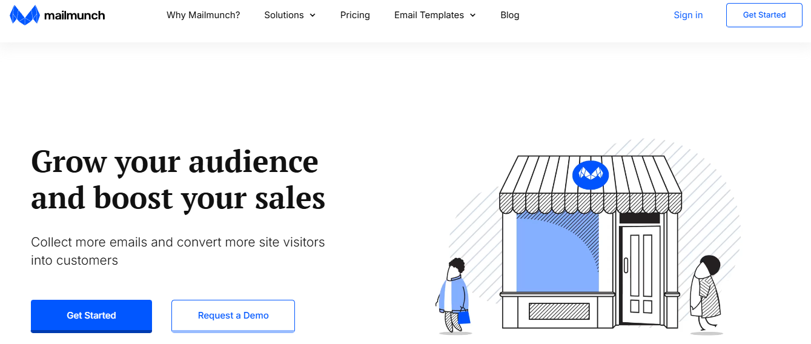811x344 pixels.
Task: Open the Why Mailmunch? page
Action: point(203,15)
